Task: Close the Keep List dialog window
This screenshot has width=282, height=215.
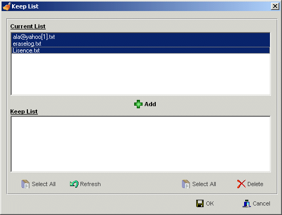Action: (x=275, y=6)
